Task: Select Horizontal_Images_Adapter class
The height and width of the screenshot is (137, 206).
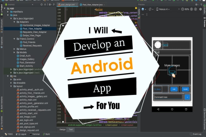Action: click(x=35, y=25)
